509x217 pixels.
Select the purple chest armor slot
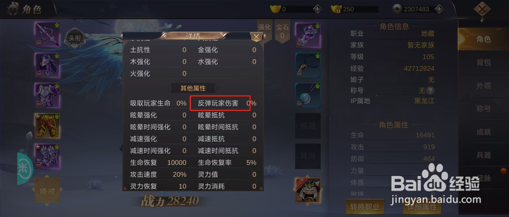(x=47, y=95)
